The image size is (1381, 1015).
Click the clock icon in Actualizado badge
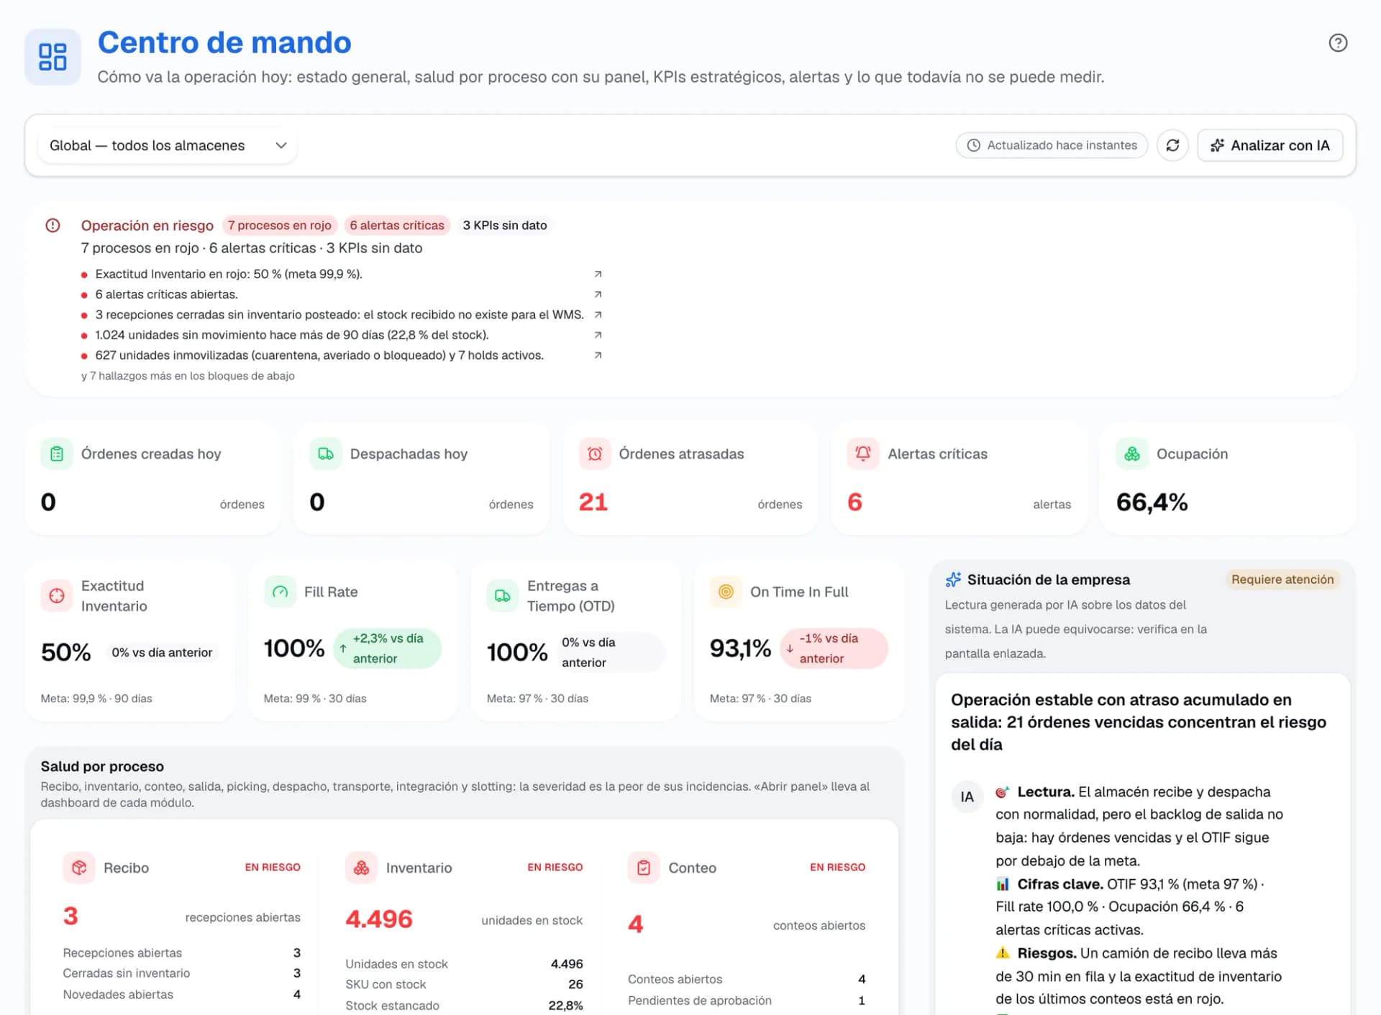[x=973, y=145]
